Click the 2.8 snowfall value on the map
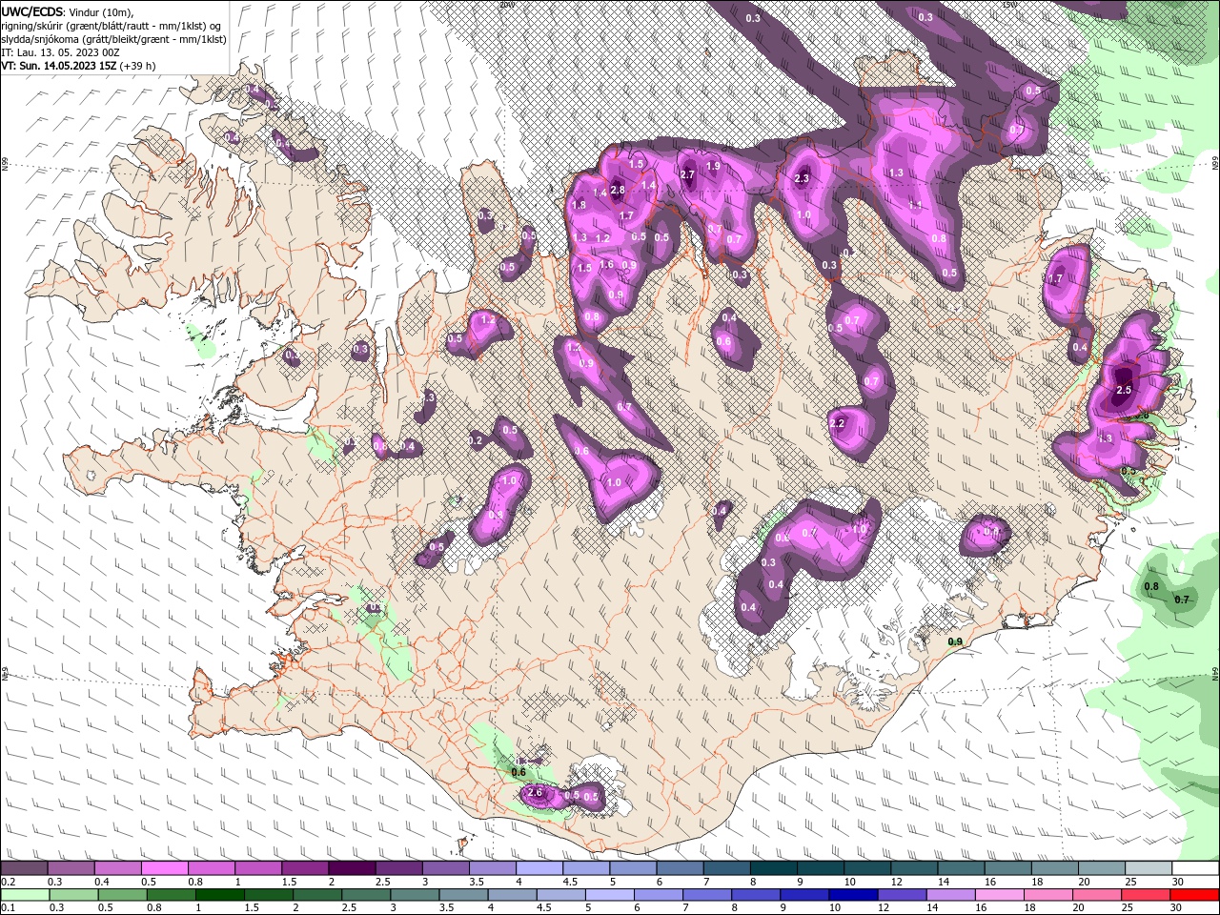 pos(618,190)
